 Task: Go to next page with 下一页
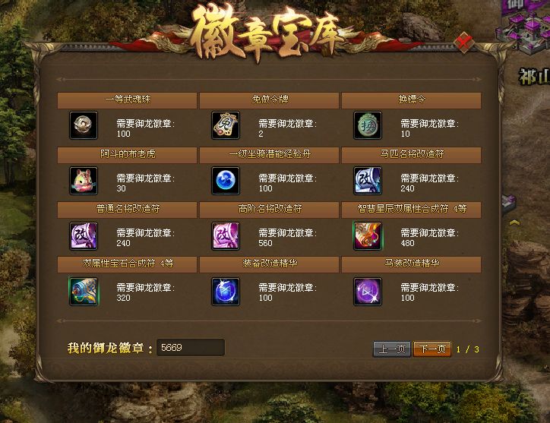pos(432,349)
